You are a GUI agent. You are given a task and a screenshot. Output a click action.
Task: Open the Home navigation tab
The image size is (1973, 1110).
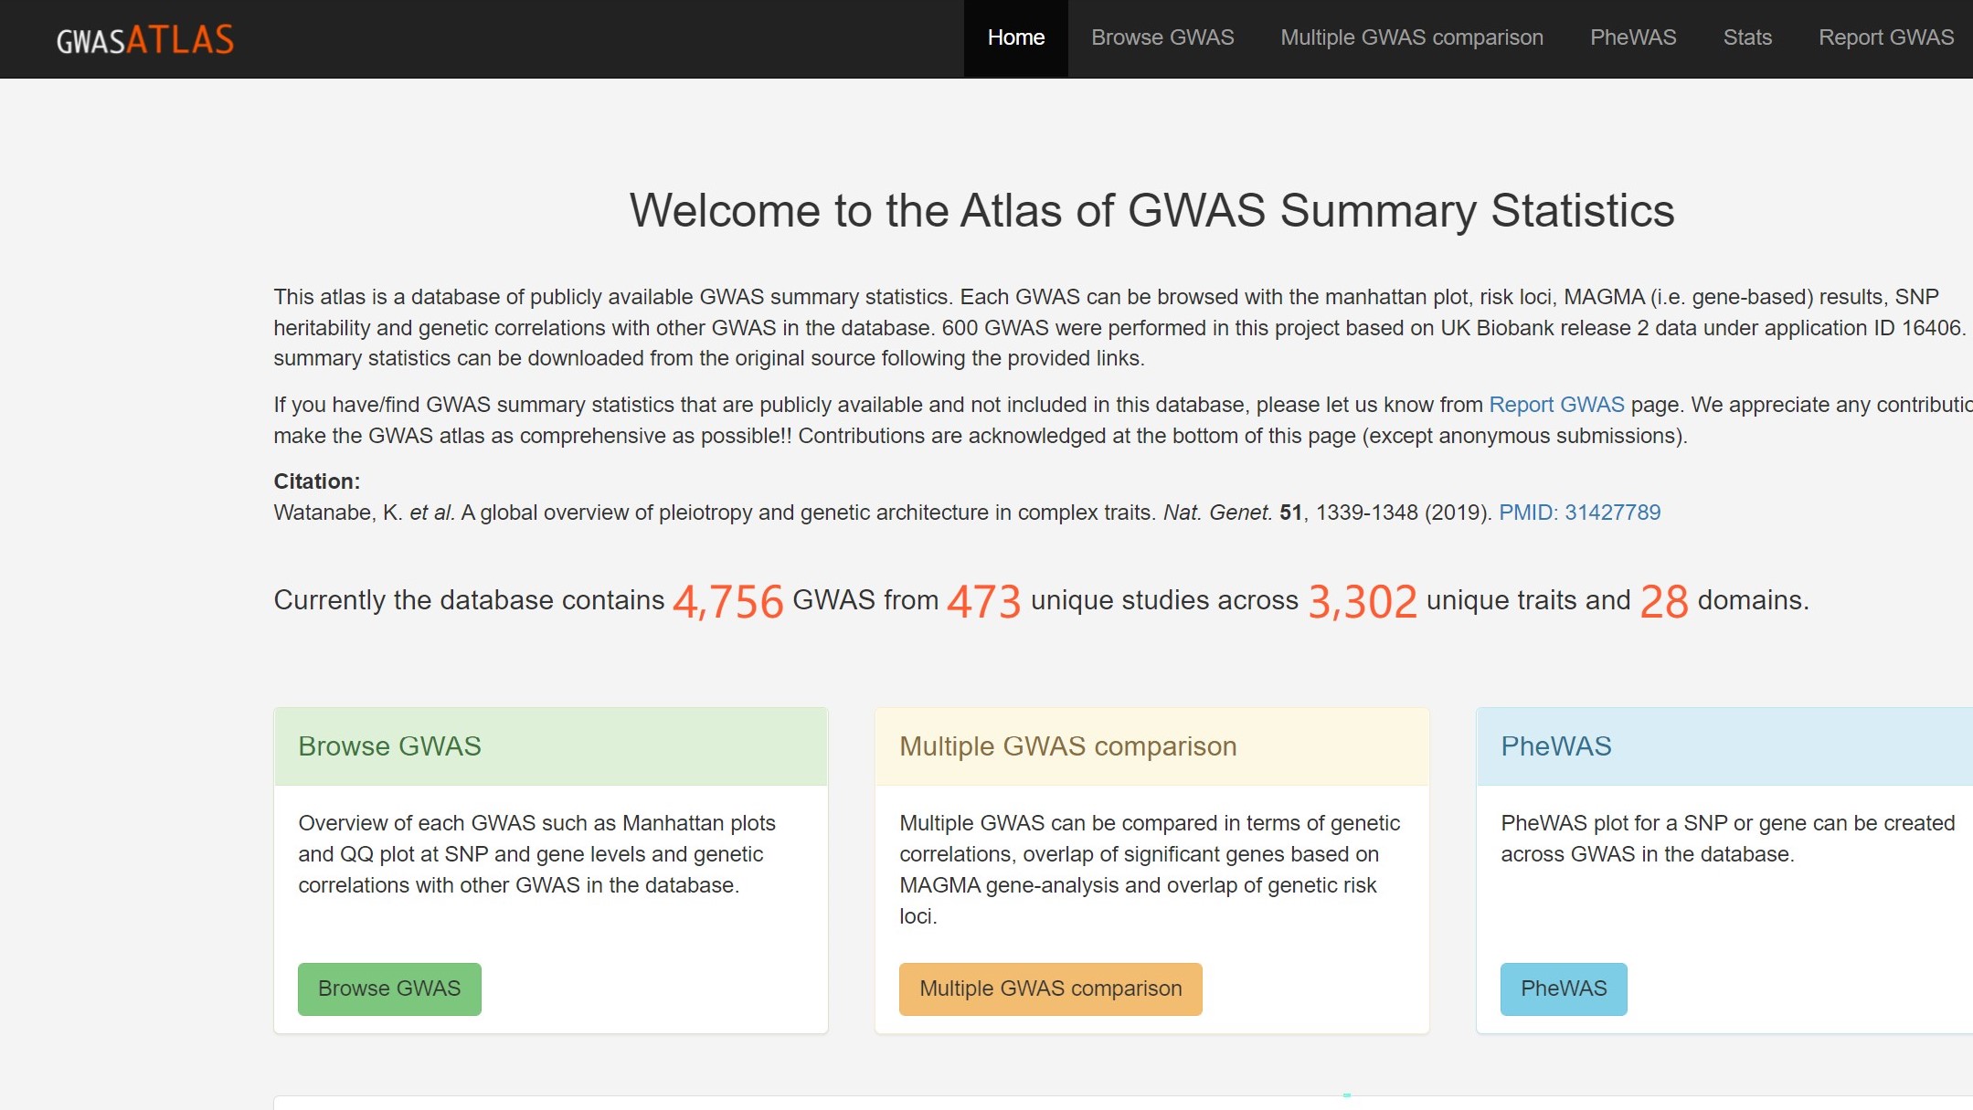click(x=1015, y=37)
